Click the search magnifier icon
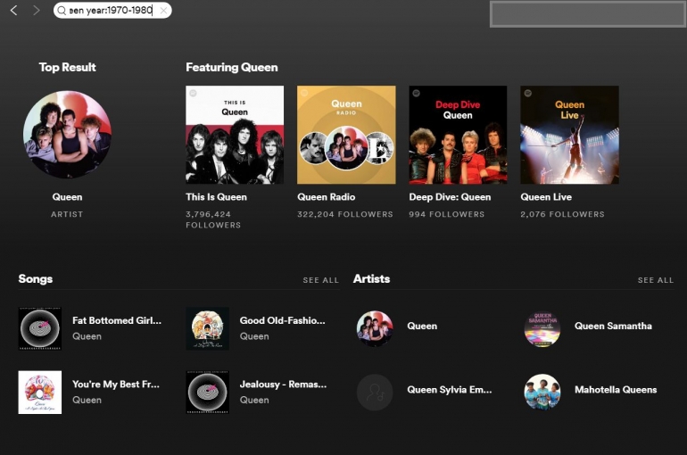Viewport: 687px width, 455px height. pos(62,11)
